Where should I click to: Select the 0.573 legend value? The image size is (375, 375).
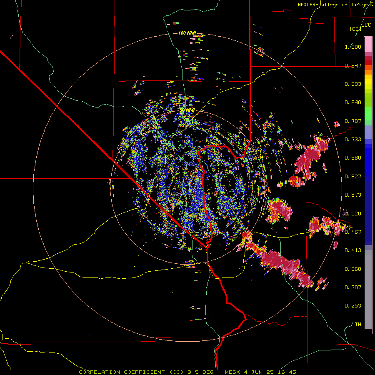[x=353, y=195]
